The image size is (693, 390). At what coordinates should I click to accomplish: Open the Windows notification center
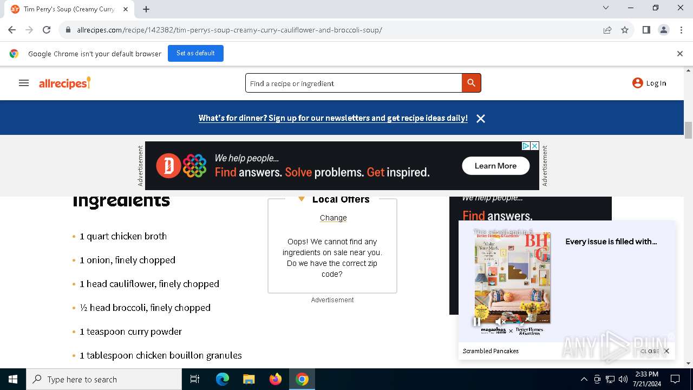coord(675,379)
